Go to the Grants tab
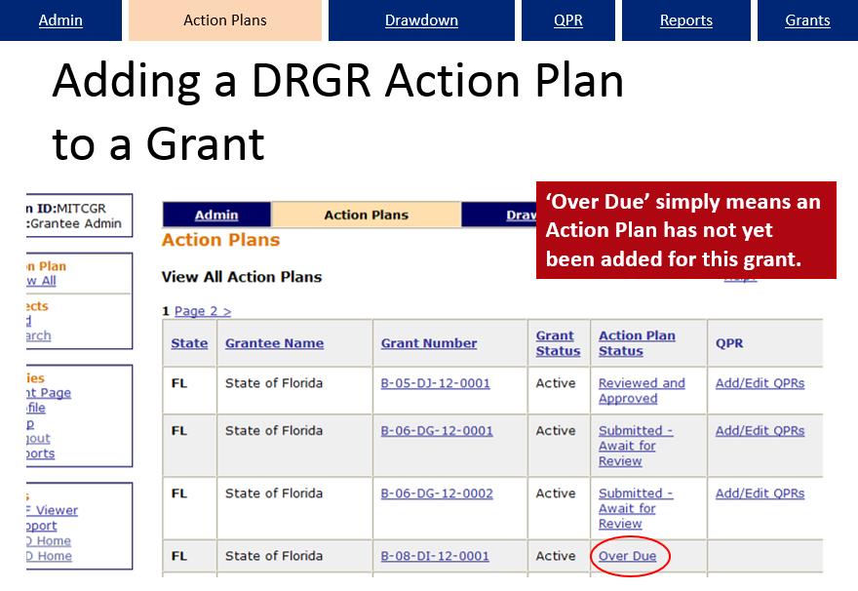The image size is (858, 591). 806,20
